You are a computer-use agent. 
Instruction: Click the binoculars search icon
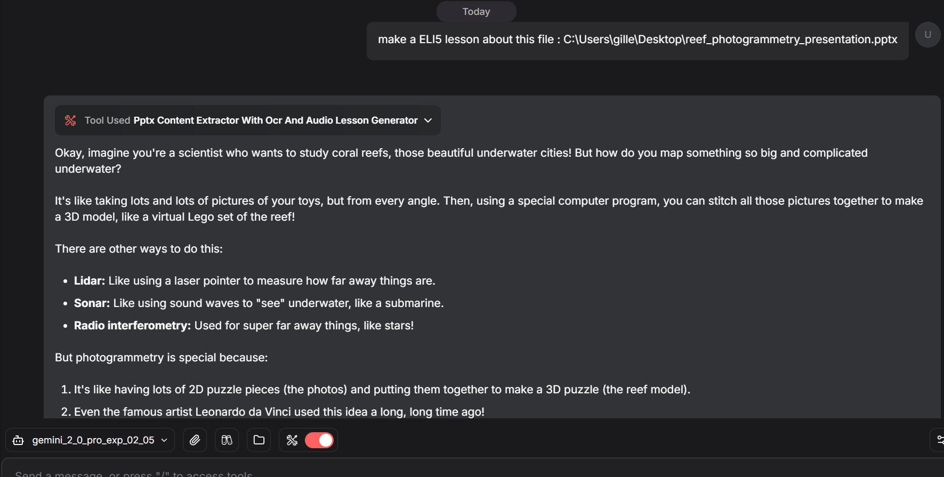[x=227, y=440]
